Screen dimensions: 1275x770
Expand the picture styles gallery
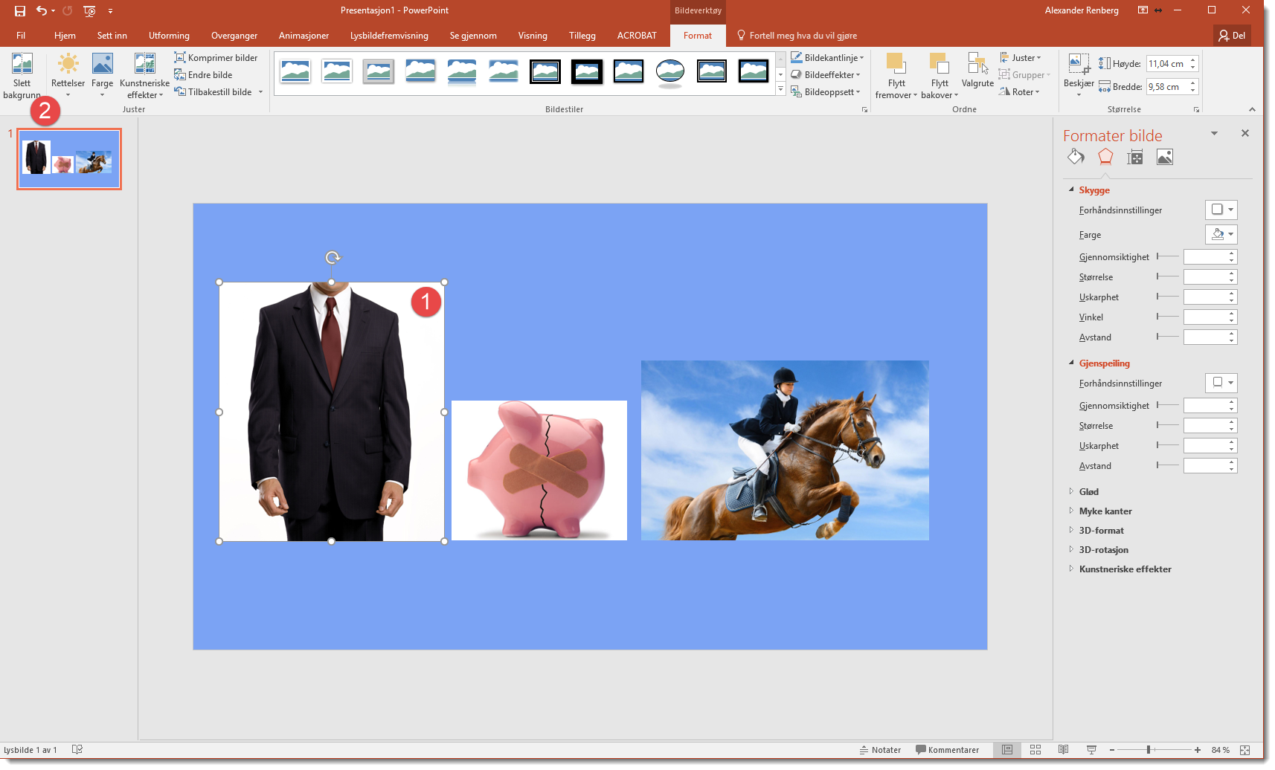click(780, 89)
